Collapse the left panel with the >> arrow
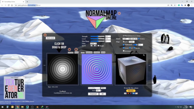Screen dimensions: 194x109 coord(45,65)
